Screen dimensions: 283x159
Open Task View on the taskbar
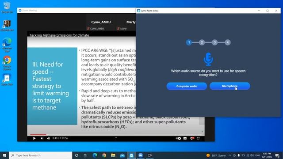(x=85, y=155)
